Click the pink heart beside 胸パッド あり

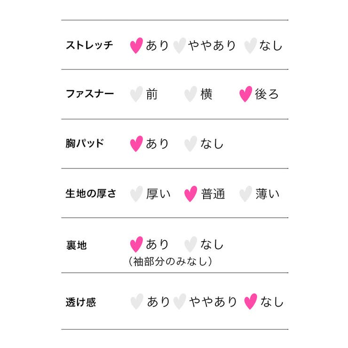tap(136, 143)
